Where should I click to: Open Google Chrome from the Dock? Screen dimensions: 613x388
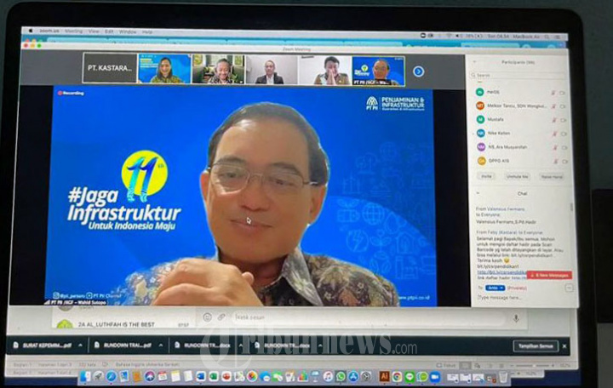(x=398, y=377)
